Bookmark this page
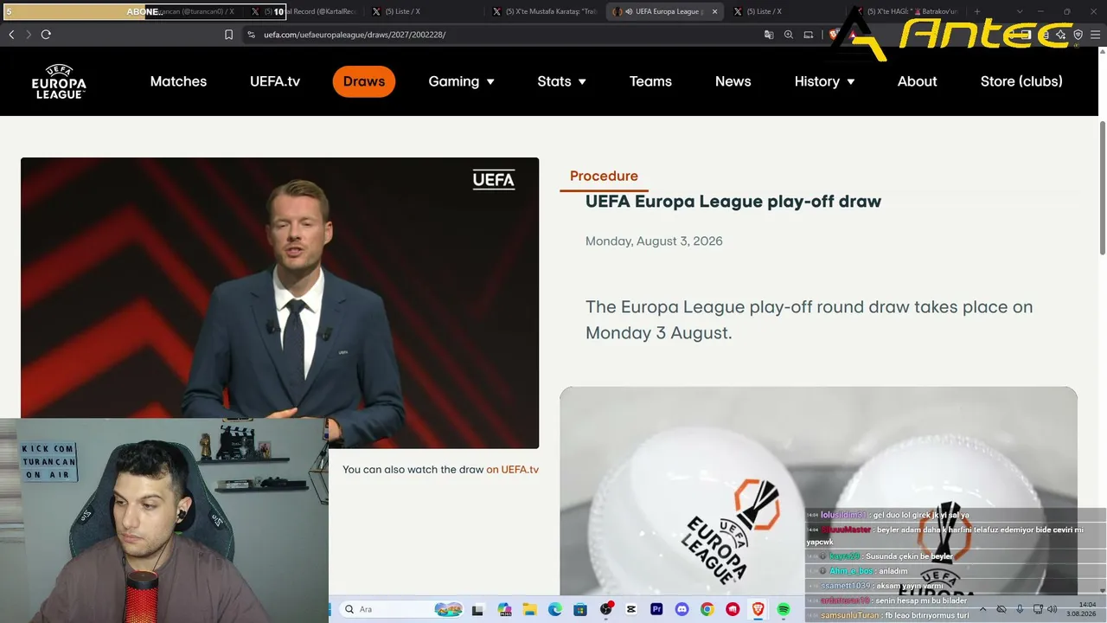1107x623 pixels. [228, 35]
